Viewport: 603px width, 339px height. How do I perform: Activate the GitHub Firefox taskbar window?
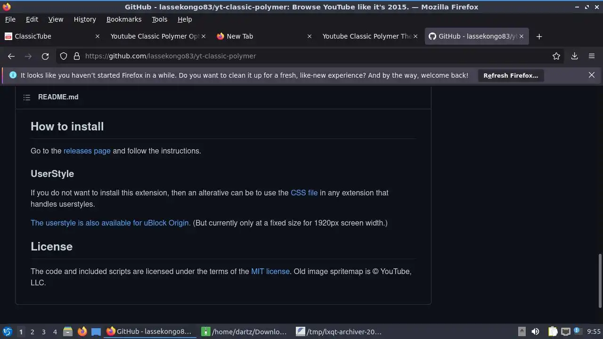click(151, 331)
